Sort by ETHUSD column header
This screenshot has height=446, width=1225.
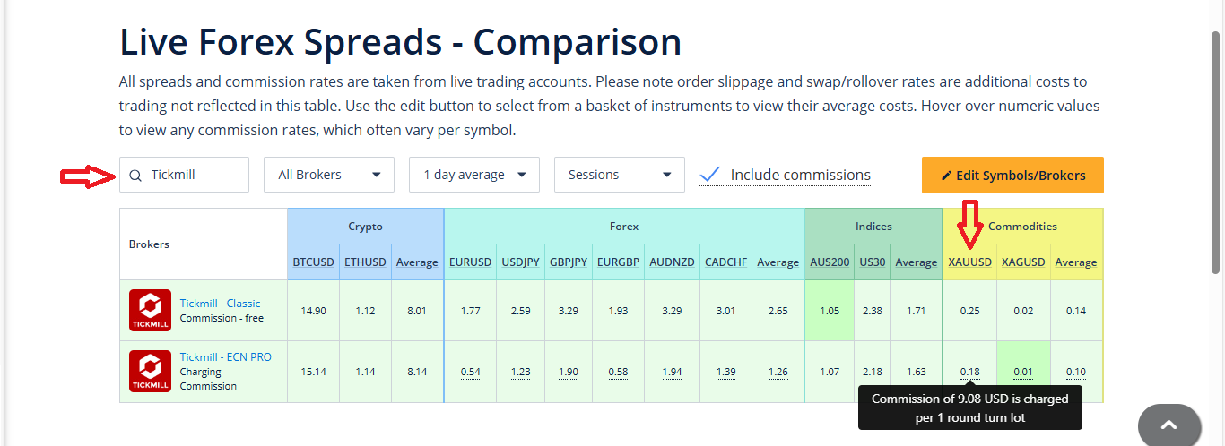[365, 262]
